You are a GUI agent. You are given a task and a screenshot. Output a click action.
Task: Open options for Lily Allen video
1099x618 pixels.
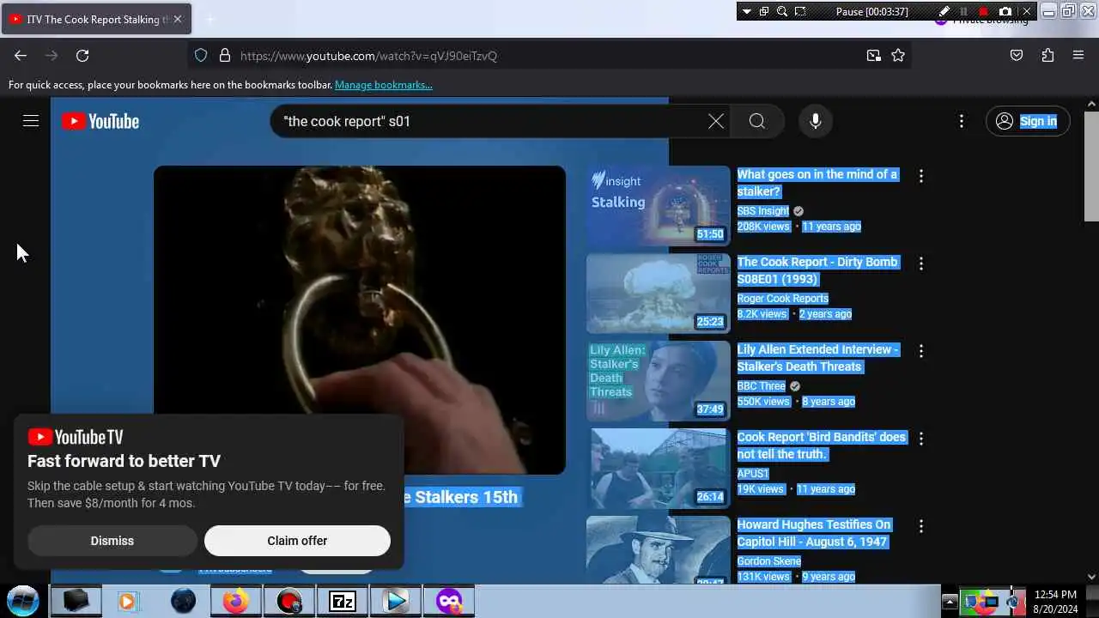(921, 351)
